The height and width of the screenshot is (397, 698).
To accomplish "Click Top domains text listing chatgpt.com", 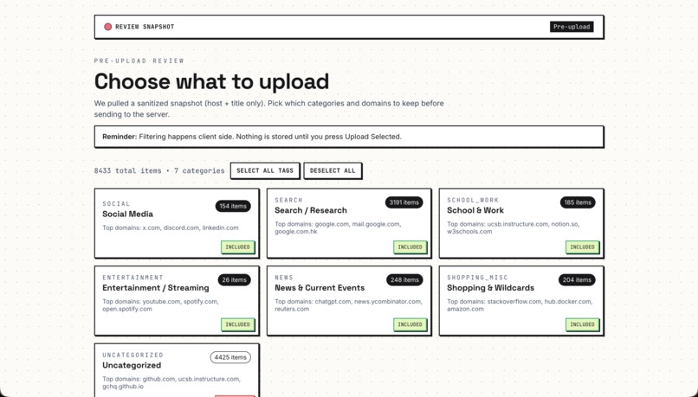I will pos(348,305).
